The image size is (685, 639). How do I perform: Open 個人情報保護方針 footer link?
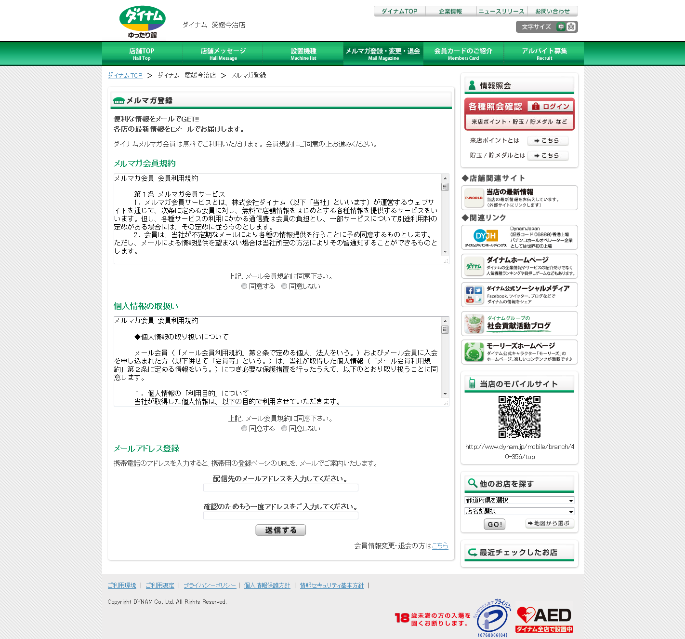[267, 585]
